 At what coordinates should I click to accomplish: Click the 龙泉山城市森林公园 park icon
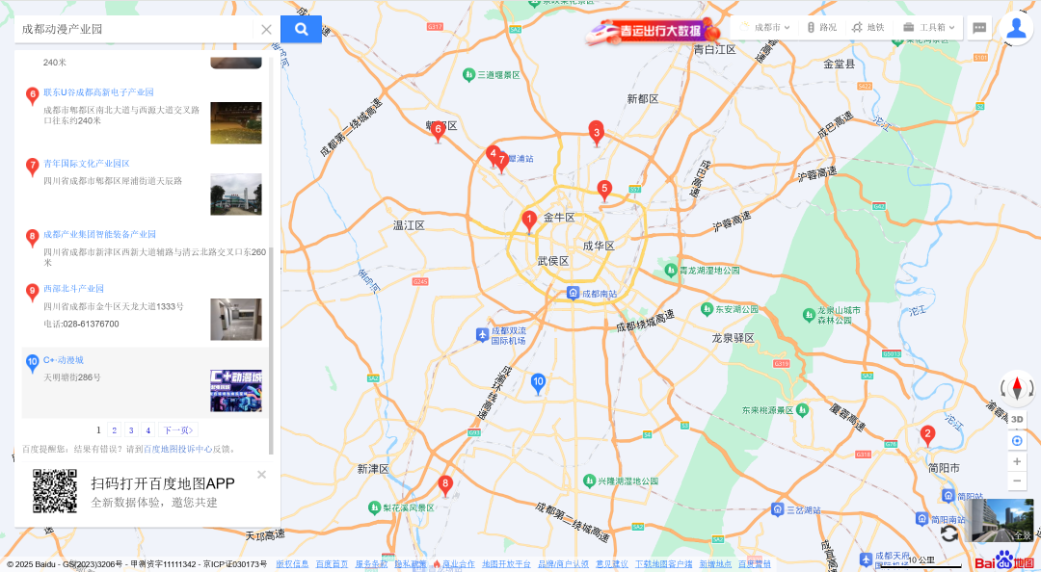pyautogui.click(x=809, y=315)
